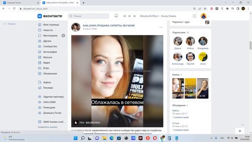
Task: Open File Explorer from taskbar
Action: pos(104,138)
